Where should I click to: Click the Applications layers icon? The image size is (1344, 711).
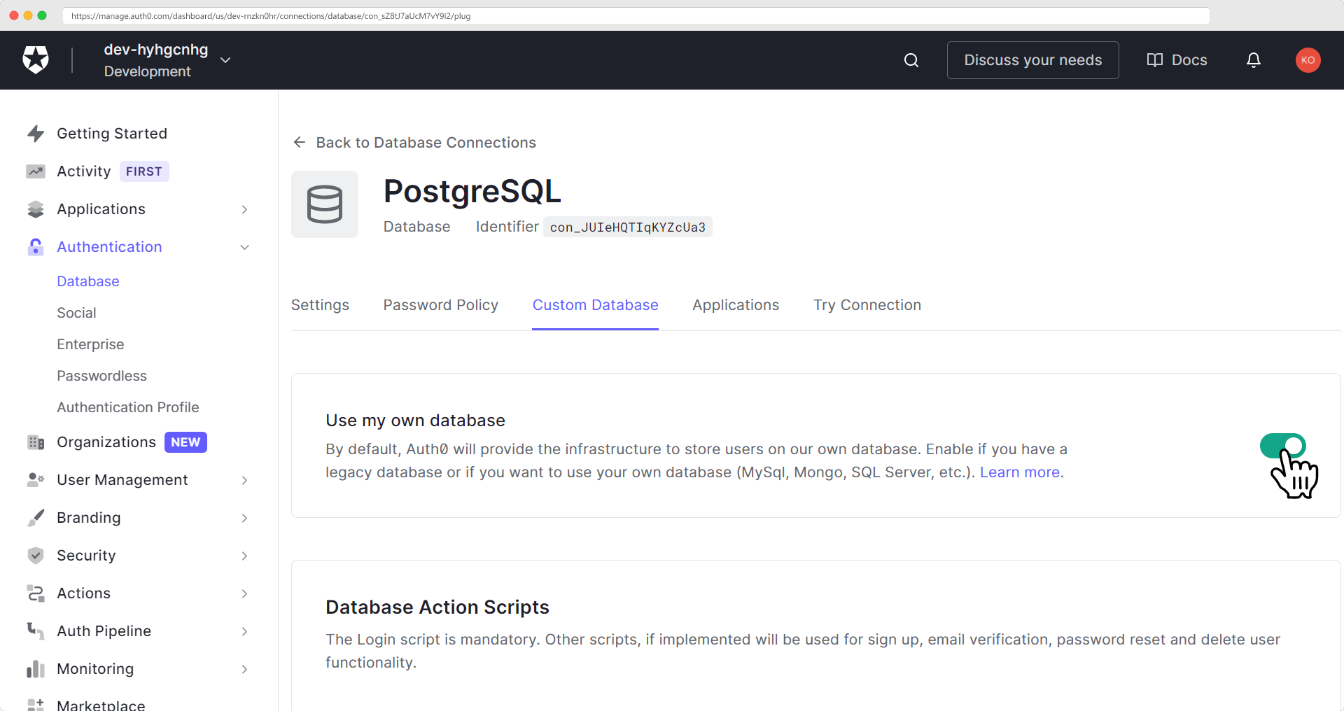point(36,209)
